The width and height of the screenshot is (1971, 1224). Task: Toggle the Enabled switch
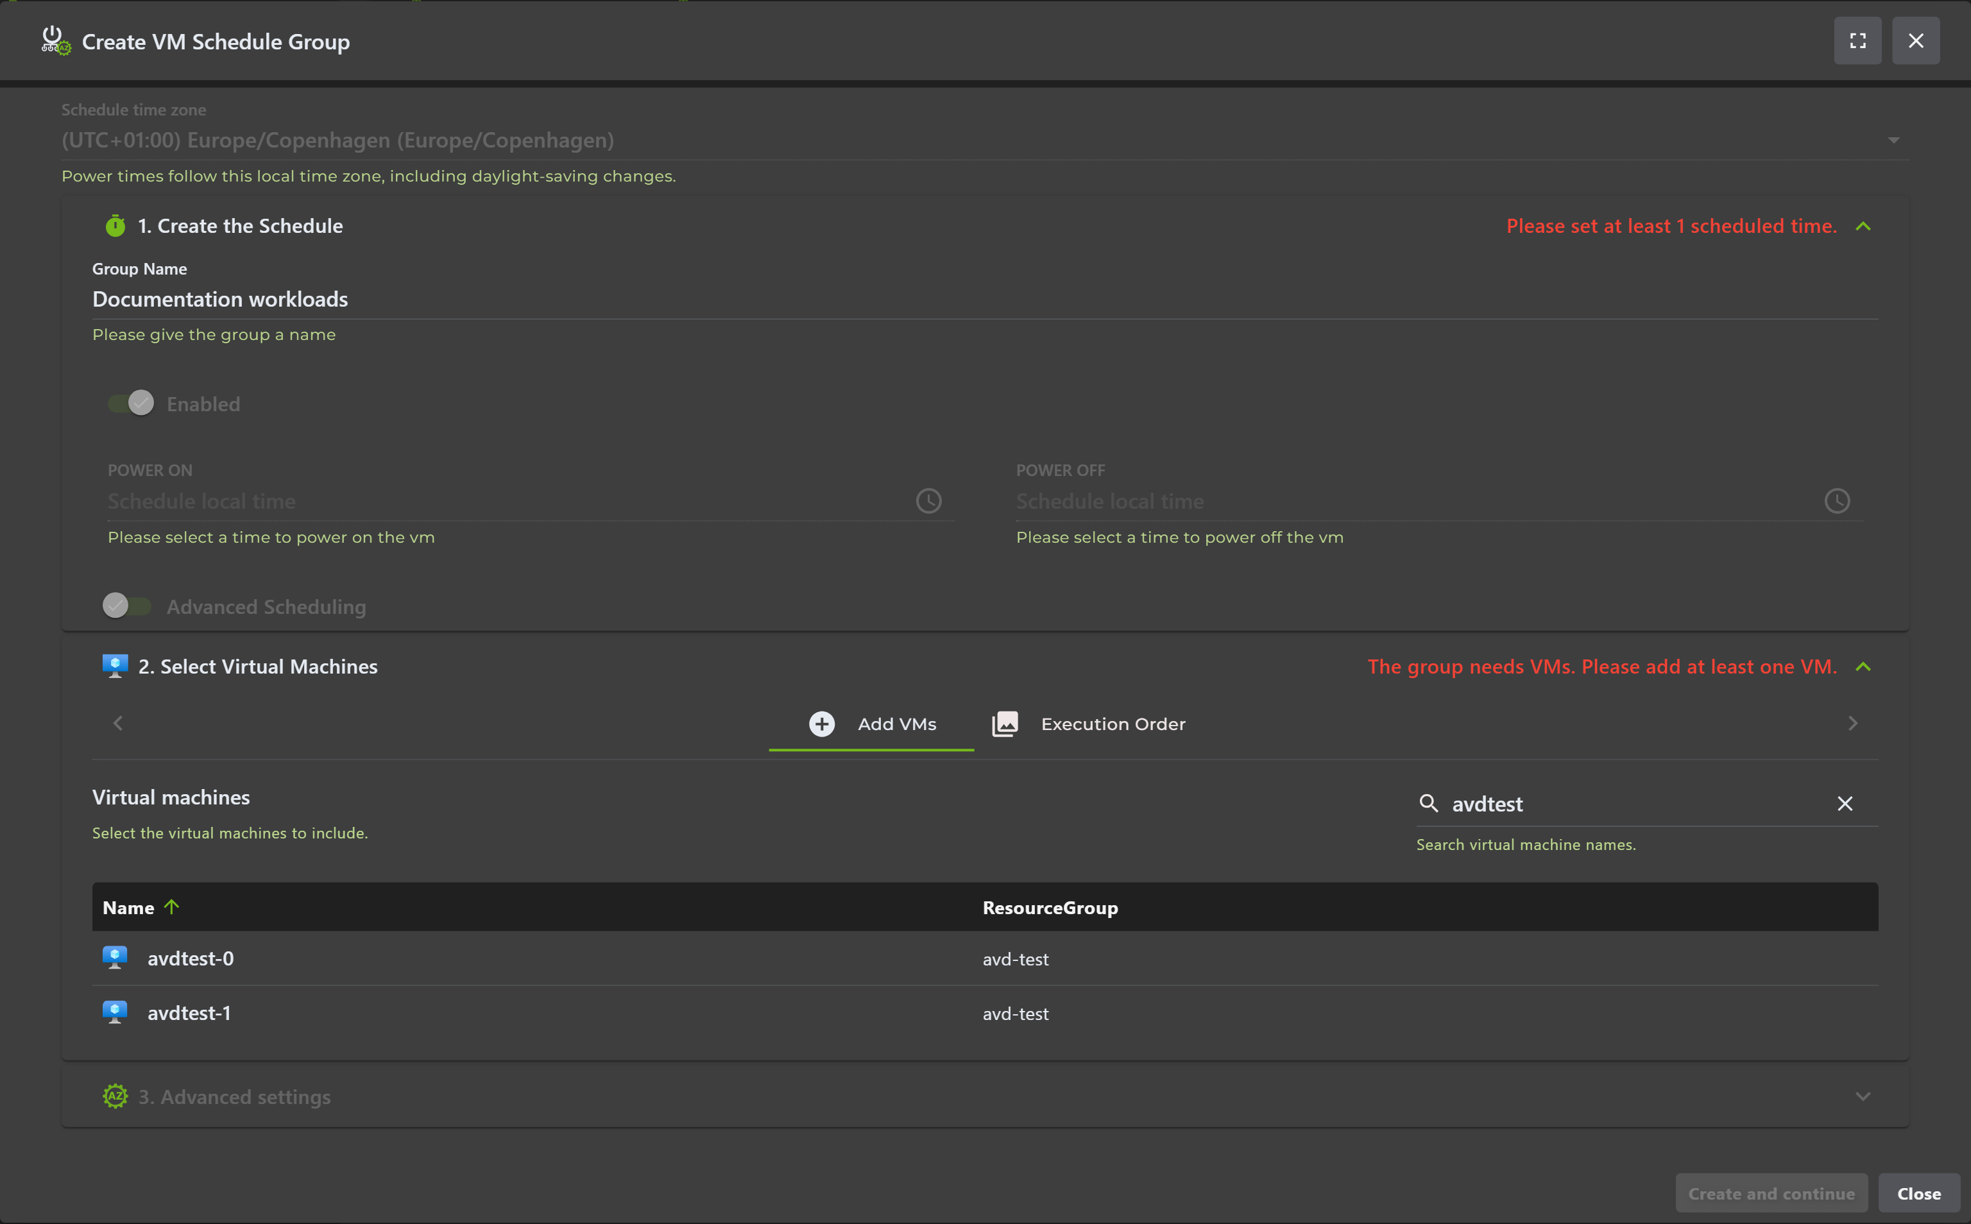click(x=131, y=403)
